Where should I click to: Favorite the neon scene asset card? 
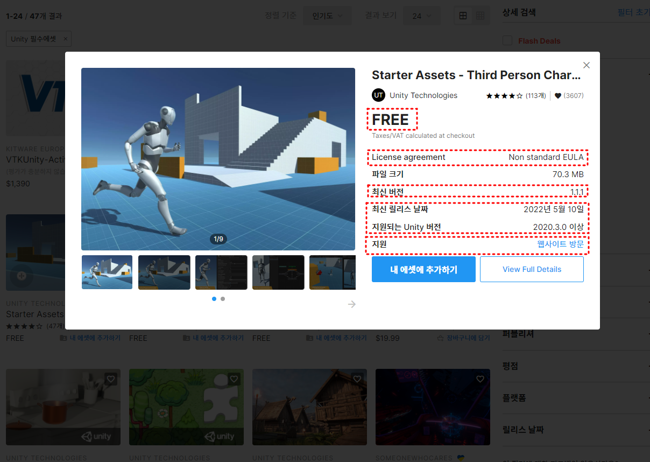point(481,379)
